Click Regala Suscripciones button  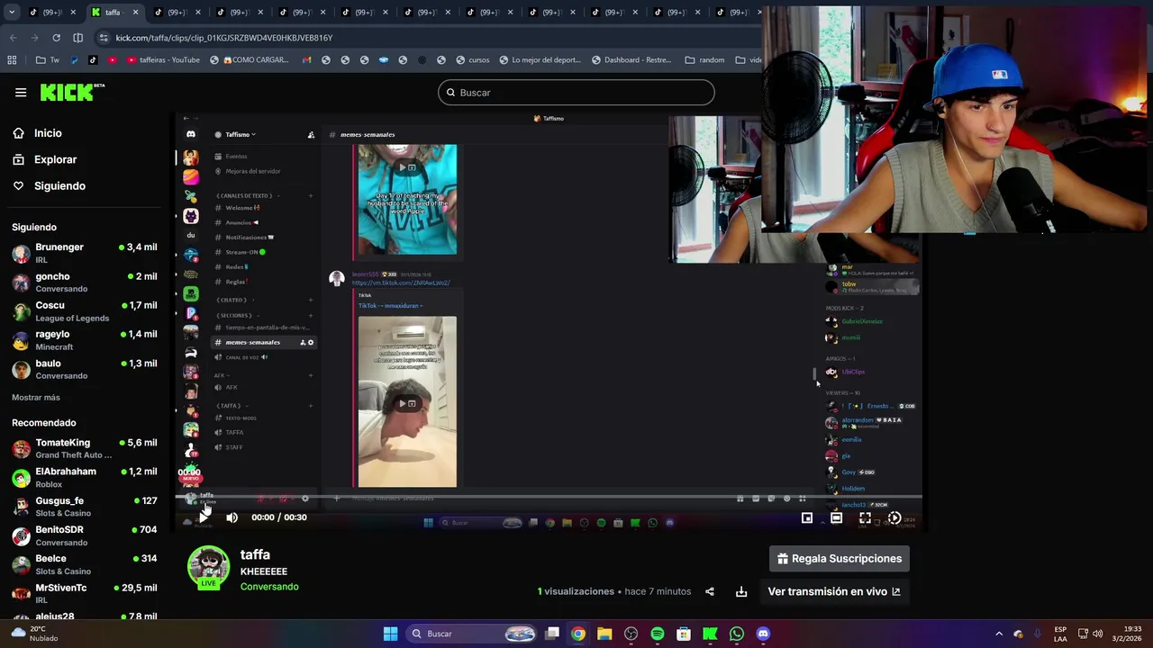[x=840, y=559]
